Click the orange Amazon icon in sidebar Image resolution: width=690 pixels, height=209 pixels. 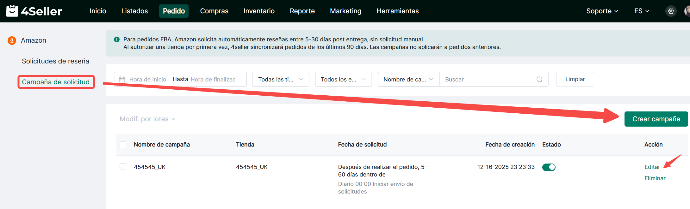[12, 40]
